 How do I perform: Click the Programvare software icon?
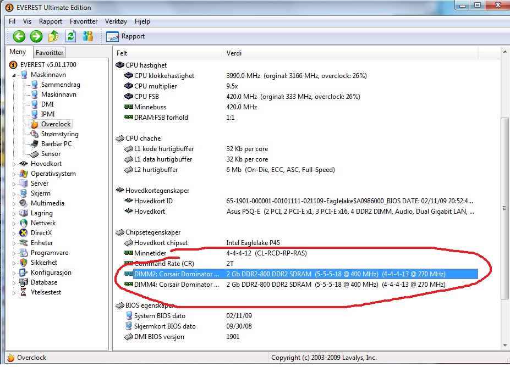click(x=24, y=253)
